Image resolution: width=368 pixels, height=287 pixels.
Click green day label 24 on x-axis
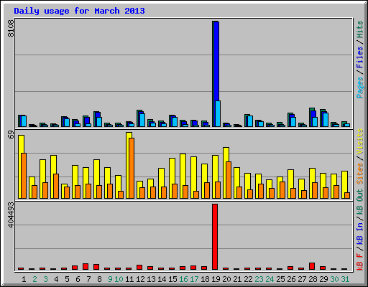coord(270,279)
